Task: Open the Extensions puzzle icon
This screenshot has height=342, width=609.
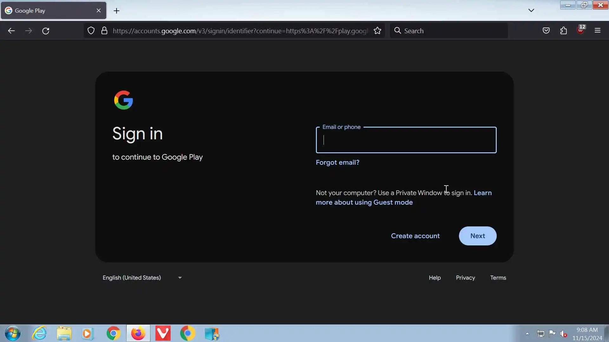Action: (x=564, y=31)
